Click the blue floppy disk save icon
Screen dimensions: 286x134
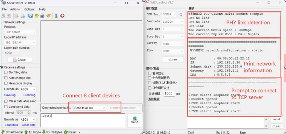coord(31,16)
